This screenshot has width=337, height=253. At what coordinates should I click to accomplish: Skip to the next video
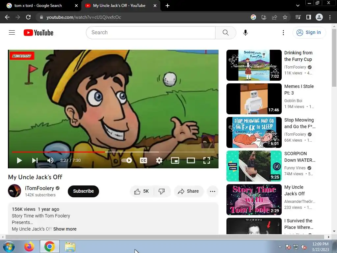pyautogui.click(x=35, y=160)
